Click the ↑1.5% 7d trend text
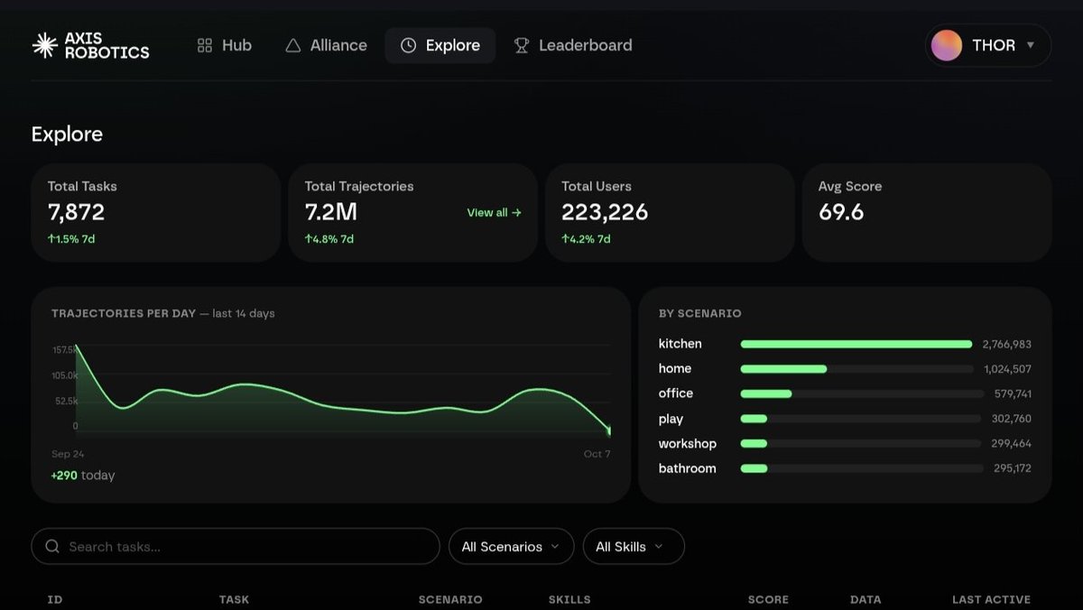 (x=72, y=239)
